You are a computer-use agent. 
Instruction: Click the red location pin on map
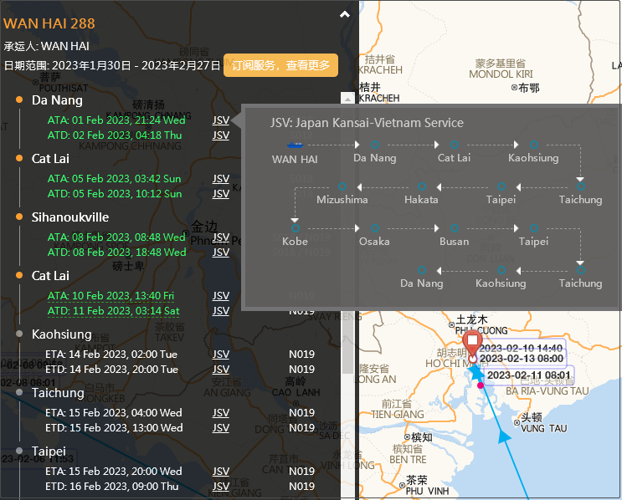click(472, 343)
